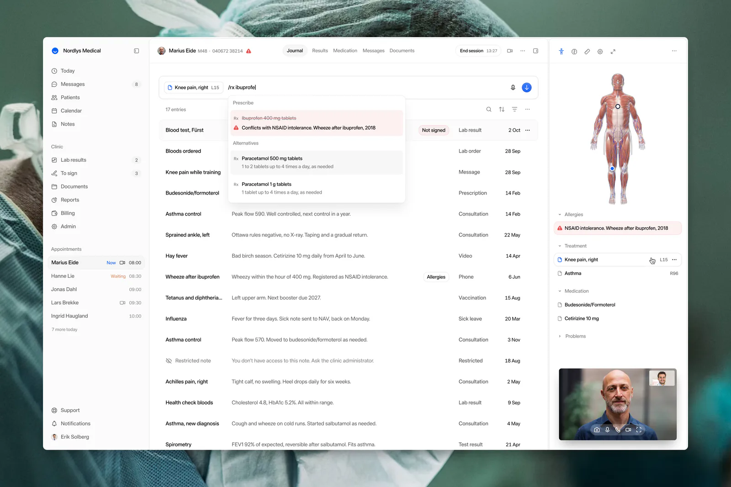Viewport: 731px width, 487px height.
Task: Toggle the right side panel visibility
Action: pyautogui.click(x=535, y=51)
